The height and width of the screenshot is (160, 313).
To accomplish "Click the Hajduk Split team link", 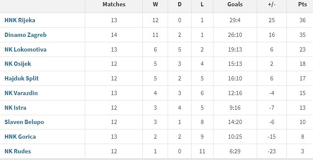I will [x=21, y=78].
